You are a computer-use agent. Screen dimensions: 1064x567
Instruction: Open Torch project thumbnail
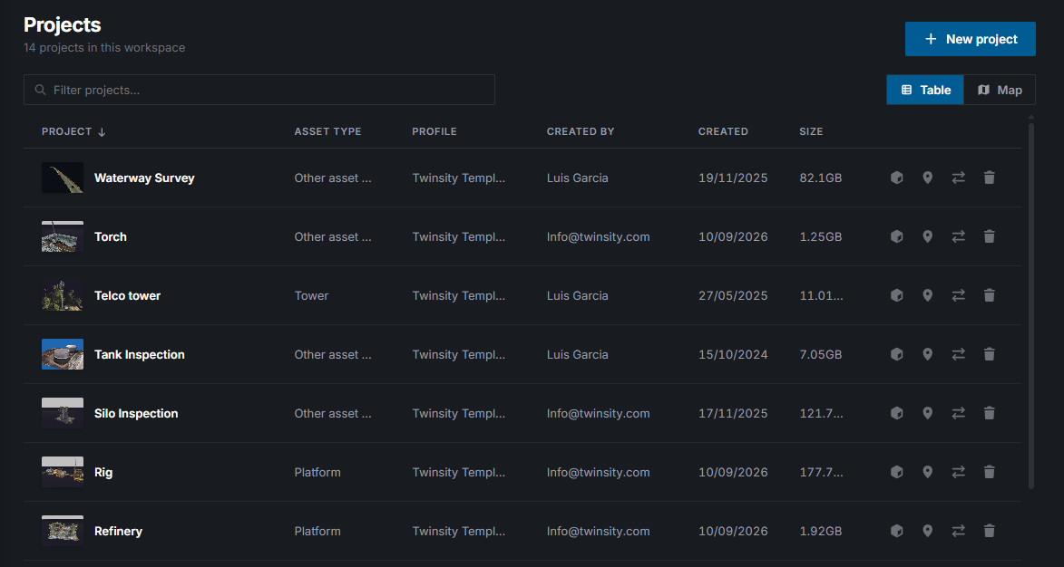(63, 236)
